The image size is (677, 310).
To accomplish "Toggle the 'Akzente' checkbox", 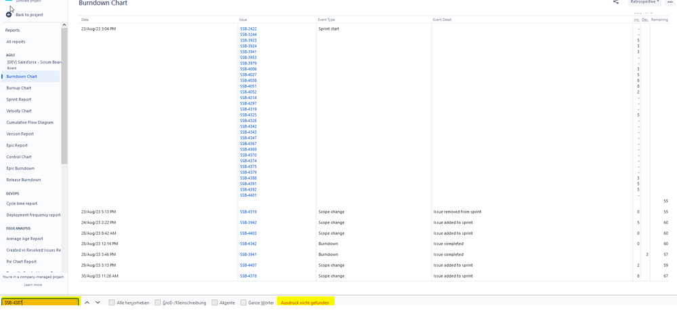I will click(215, 303).
